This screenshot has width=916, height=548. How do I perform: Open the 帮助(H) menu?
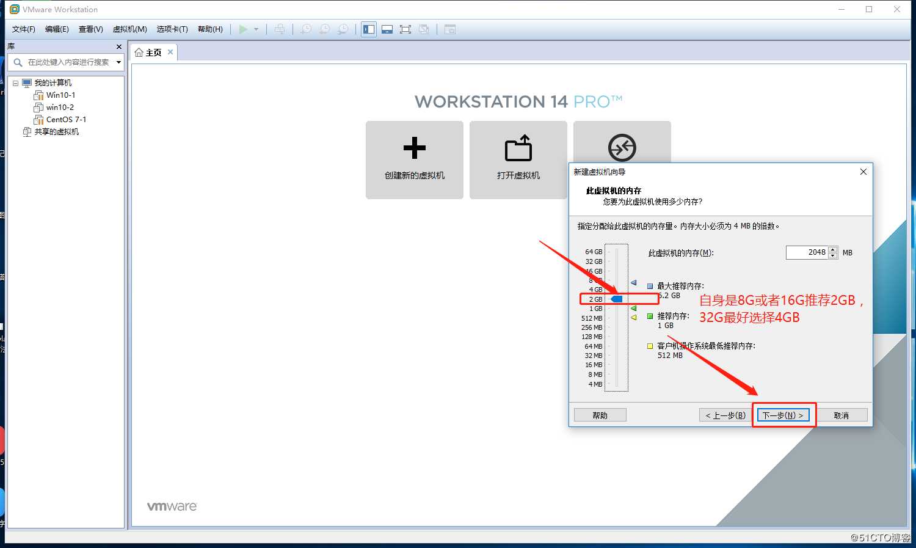pos(210,29)
